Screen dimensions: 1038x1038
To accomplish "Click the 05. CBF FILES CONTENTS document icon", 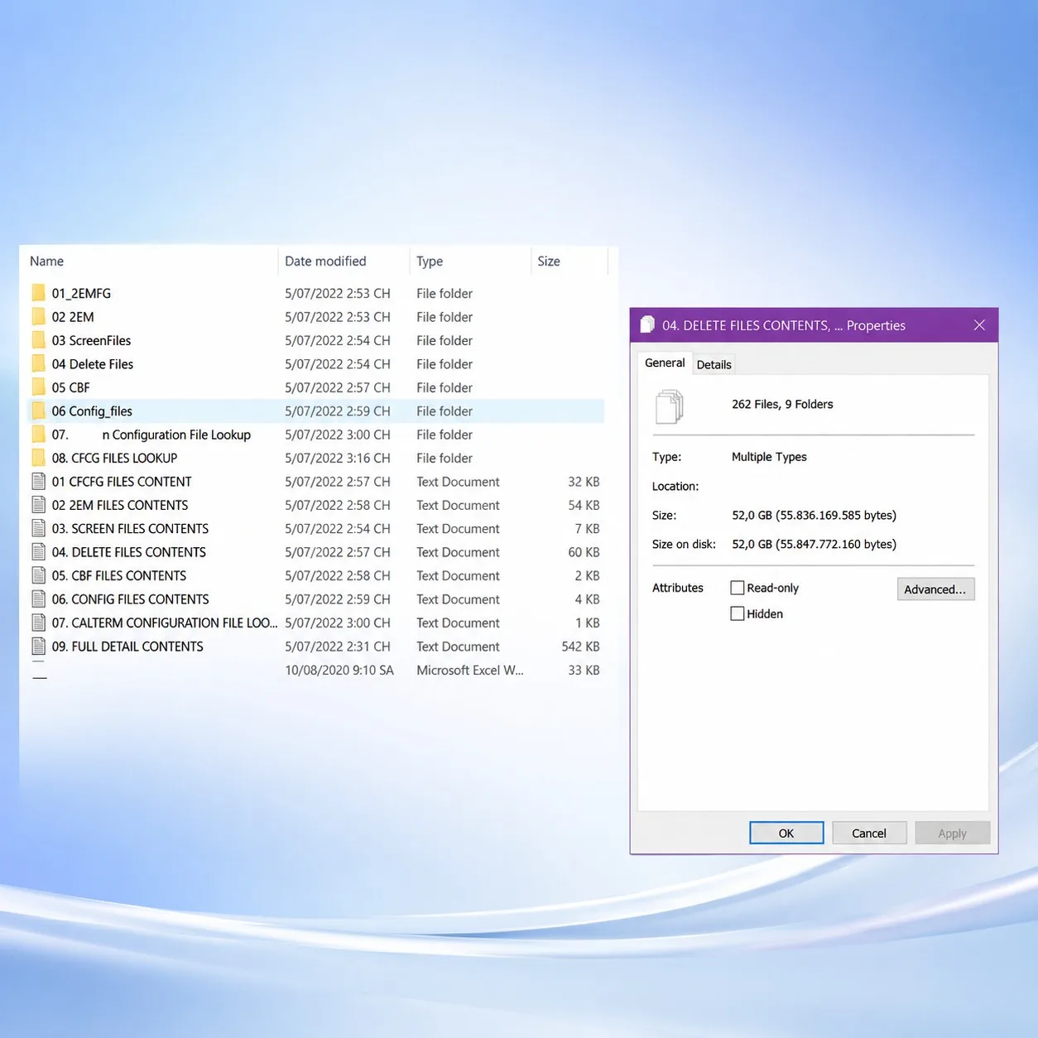I will pos(39,575).
